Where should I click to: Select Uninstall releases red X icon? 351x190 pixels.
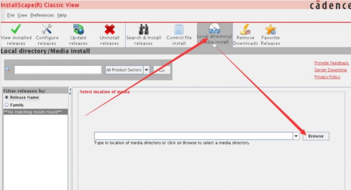pyautogui.click(x=109, y=29)
